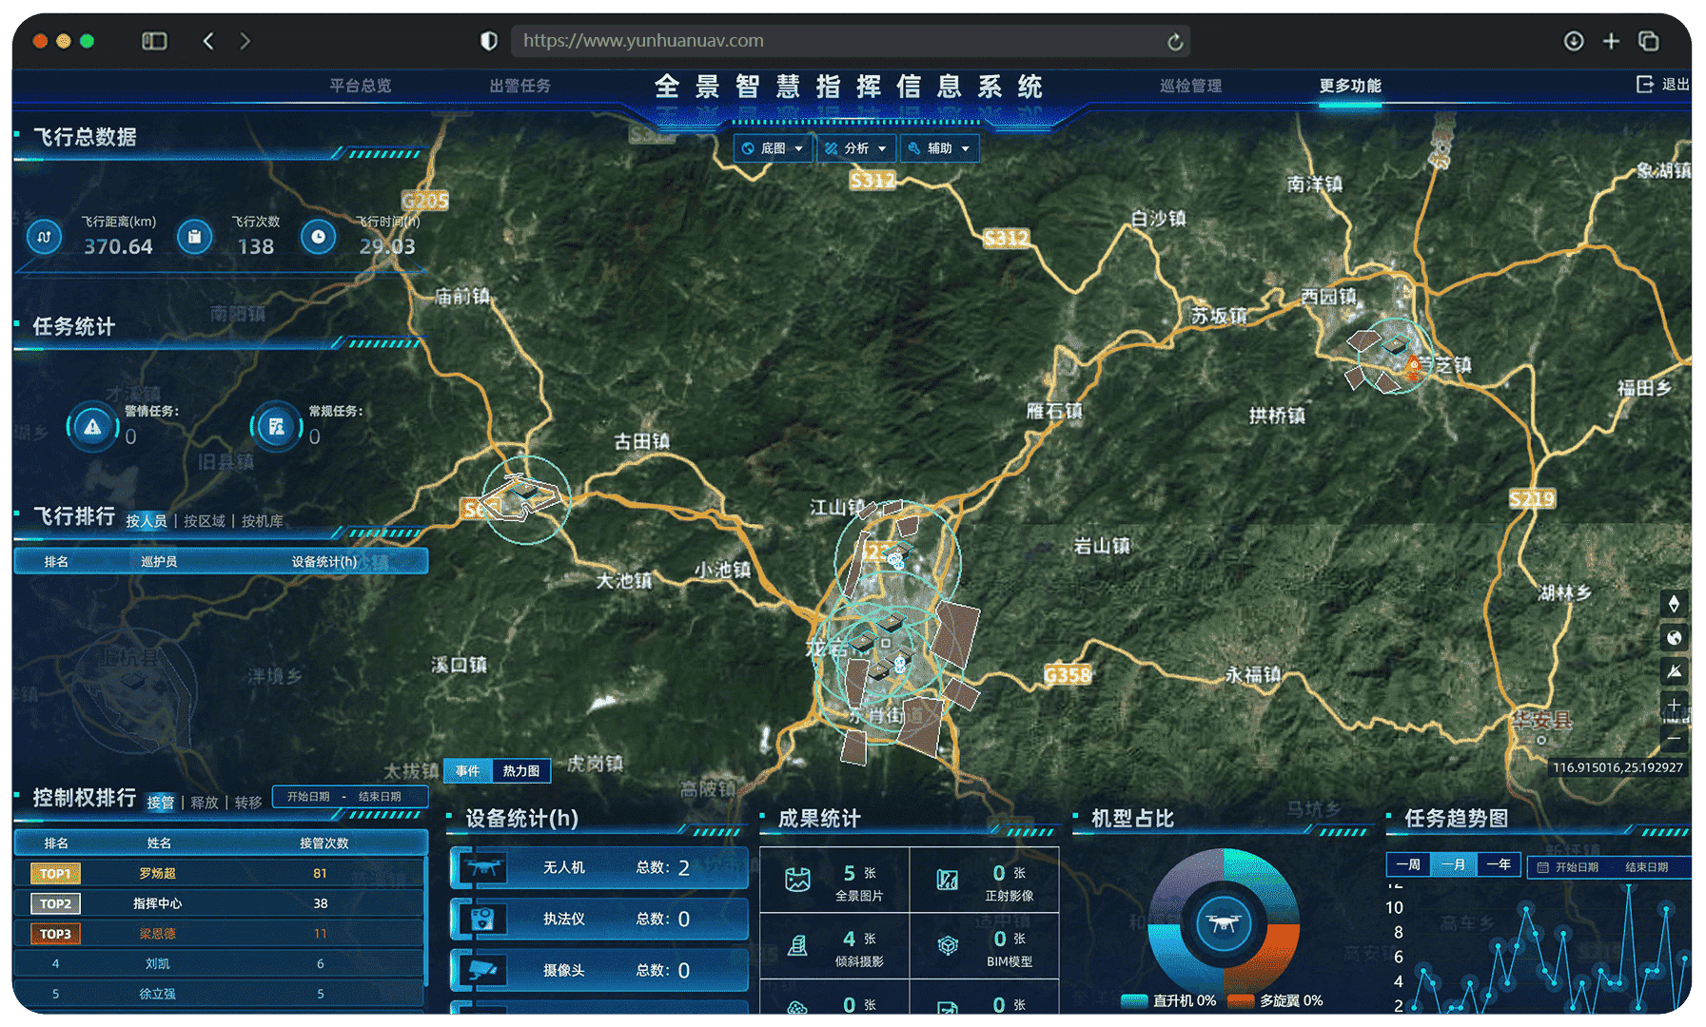Click the drone icon in 机型占比 chart center
This screenshot has width=1706, height=1027.
(x=1223, y=922)
